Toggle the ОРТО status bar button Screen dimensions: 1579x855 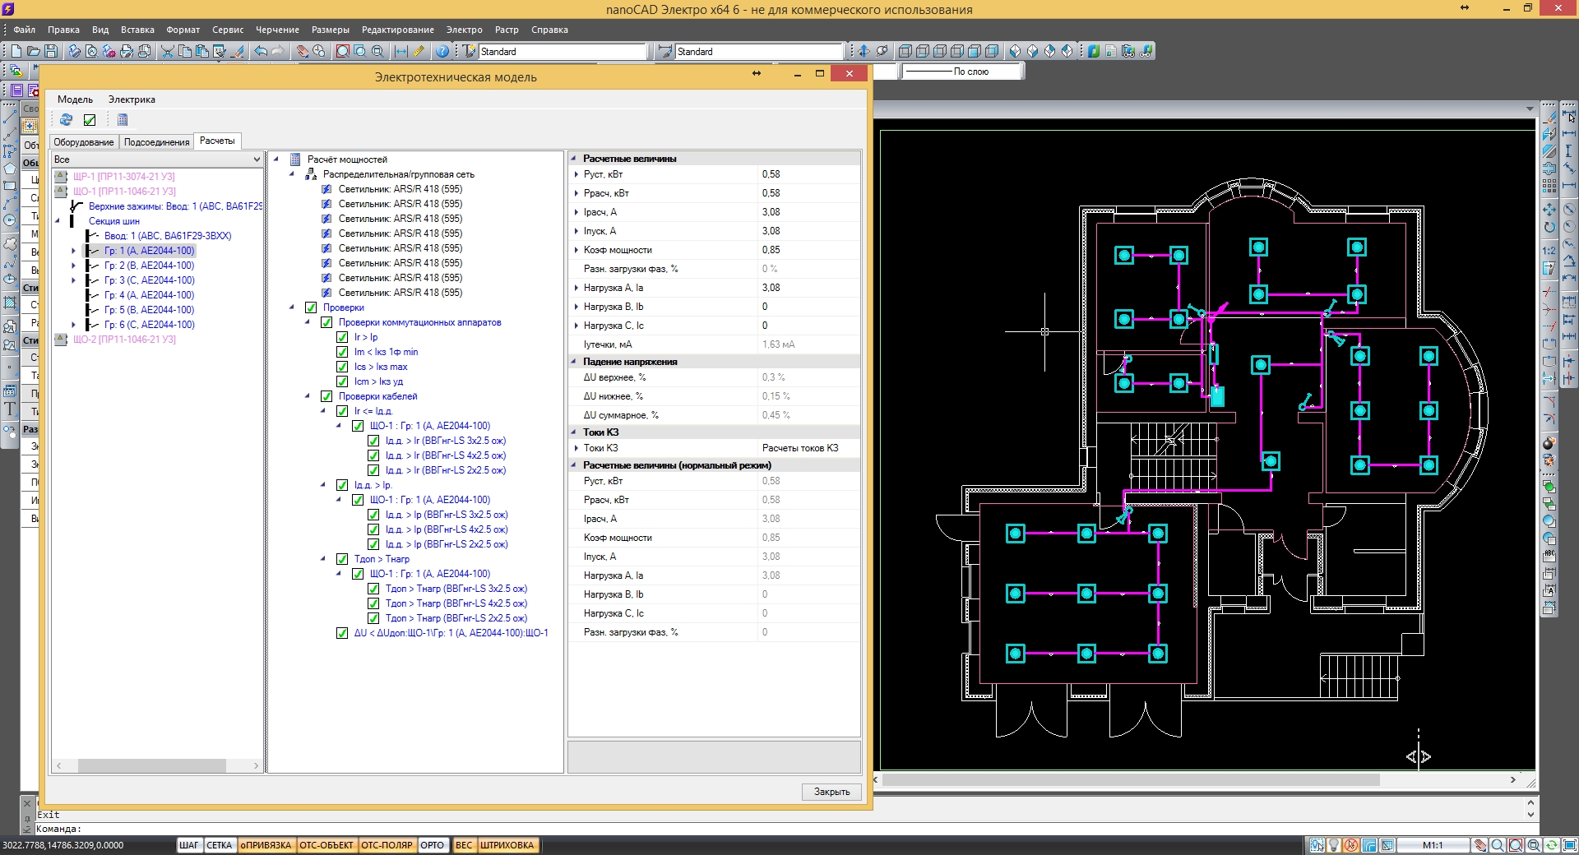[432, 845]
